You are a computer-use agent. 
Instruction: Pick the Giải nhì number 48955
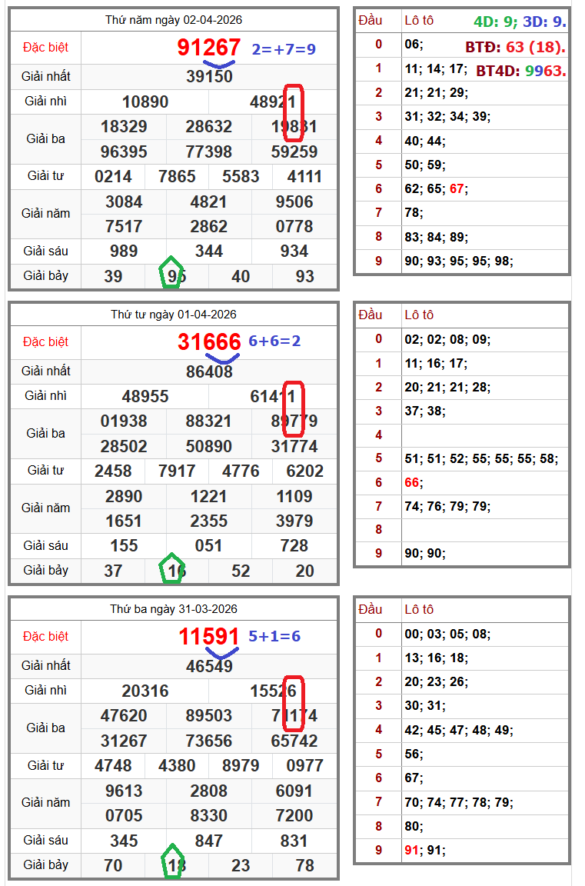145,396
